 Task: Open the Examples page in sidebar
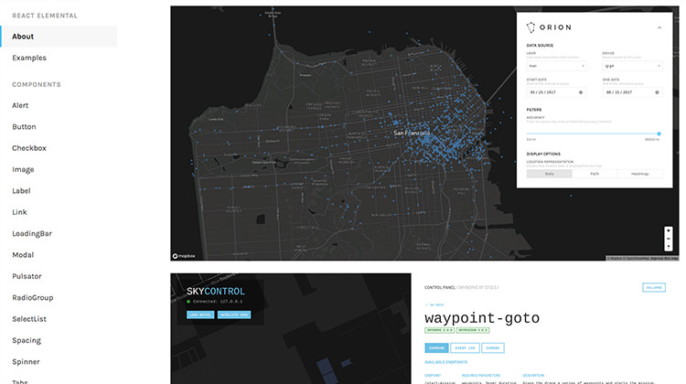(x=29, y=58)
